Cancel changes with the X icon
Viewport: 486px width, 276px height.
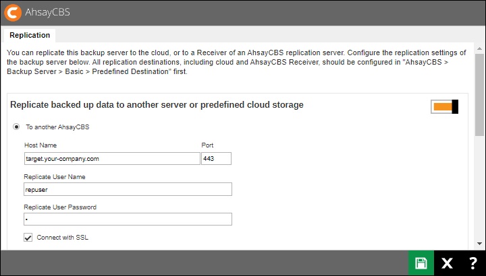tap(447, 263)
